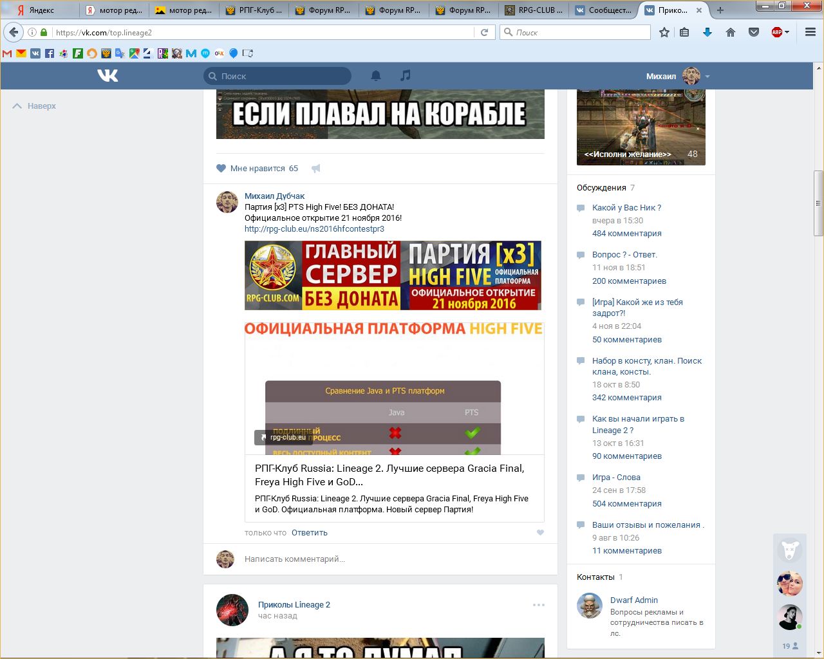Open the Google Maps bookmark

(135, 53)
